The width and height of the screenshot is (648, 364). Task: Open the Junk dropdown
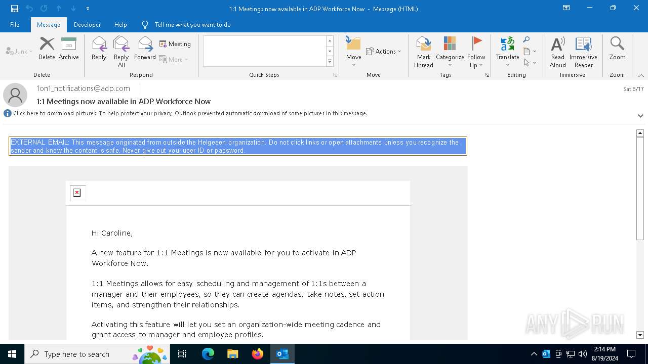19,51
